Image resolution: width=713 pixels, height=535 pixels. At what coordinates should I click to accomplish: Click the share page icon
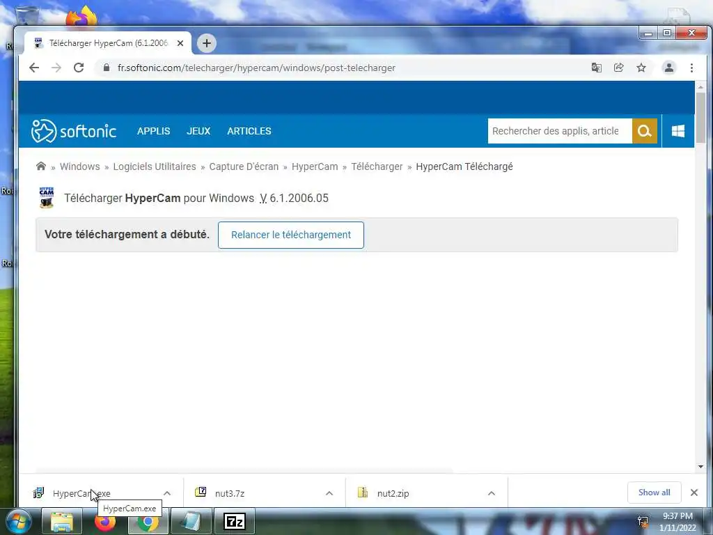pyautogui.click(x=618, y=68)
